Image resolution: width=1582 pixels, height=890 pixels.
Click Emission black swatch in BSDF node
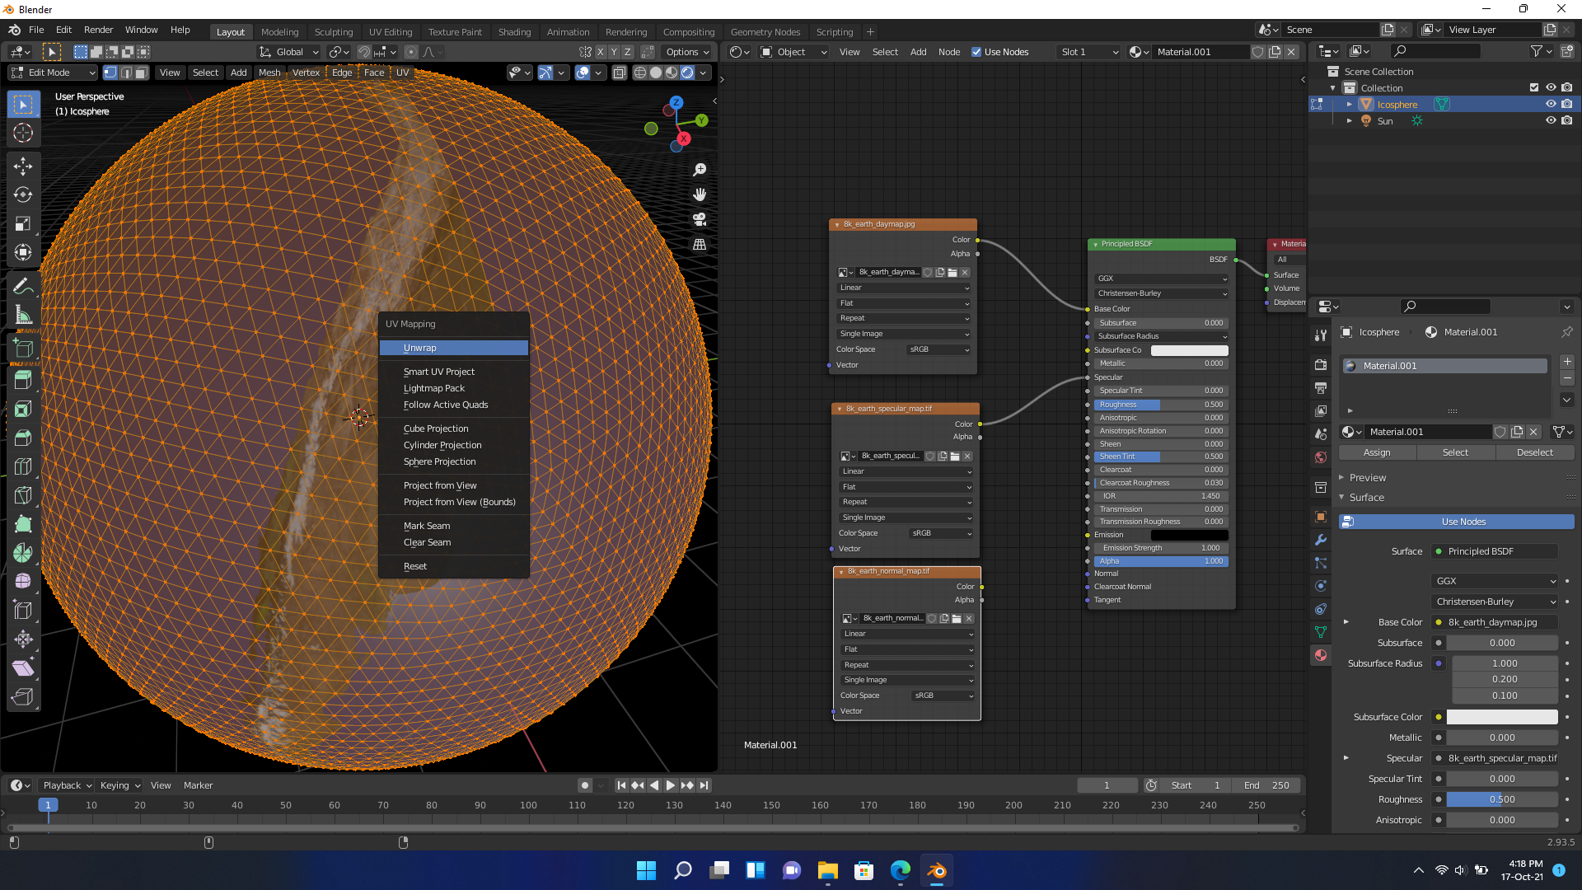[x=1189, y=535]
